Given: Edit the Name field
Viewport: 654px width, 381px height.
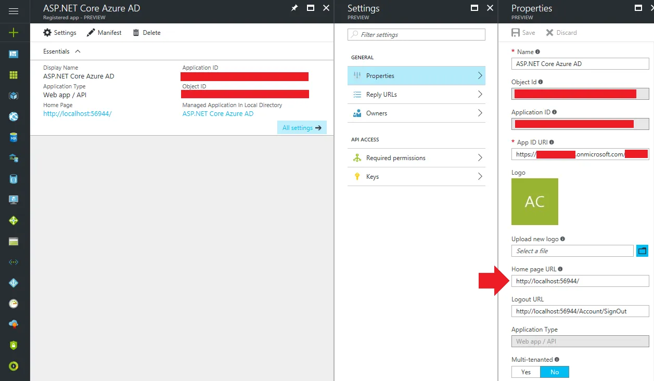Looking at the screenshot, I should (580, 63).
